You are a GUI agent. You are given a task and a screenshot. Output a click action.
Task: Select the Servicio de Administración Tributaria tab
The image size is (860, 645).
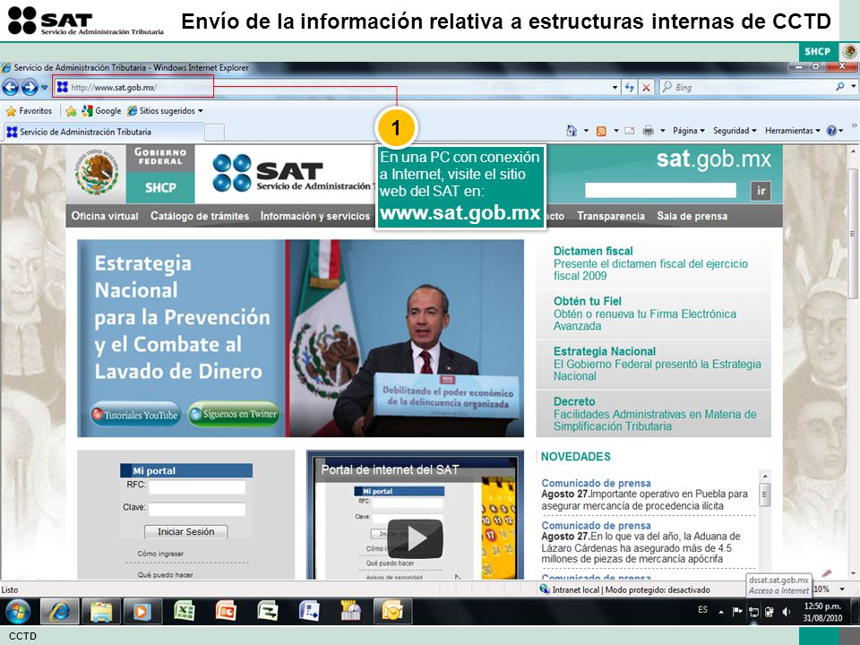(104, 132)
